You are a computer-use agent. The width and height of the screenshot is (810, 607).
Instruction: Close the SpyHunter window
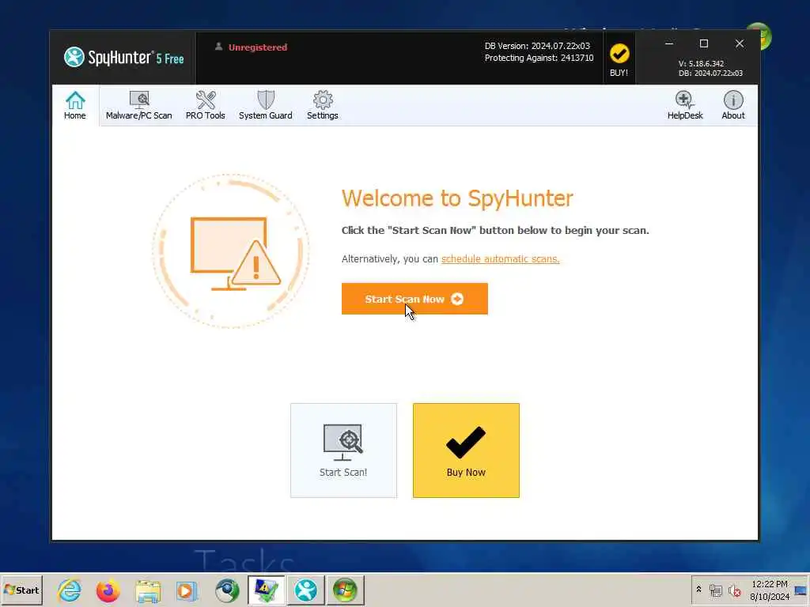coord(740,44)
